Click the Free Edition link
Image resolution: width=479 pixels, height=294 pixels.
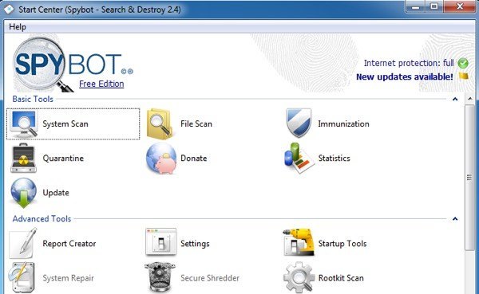101,84
